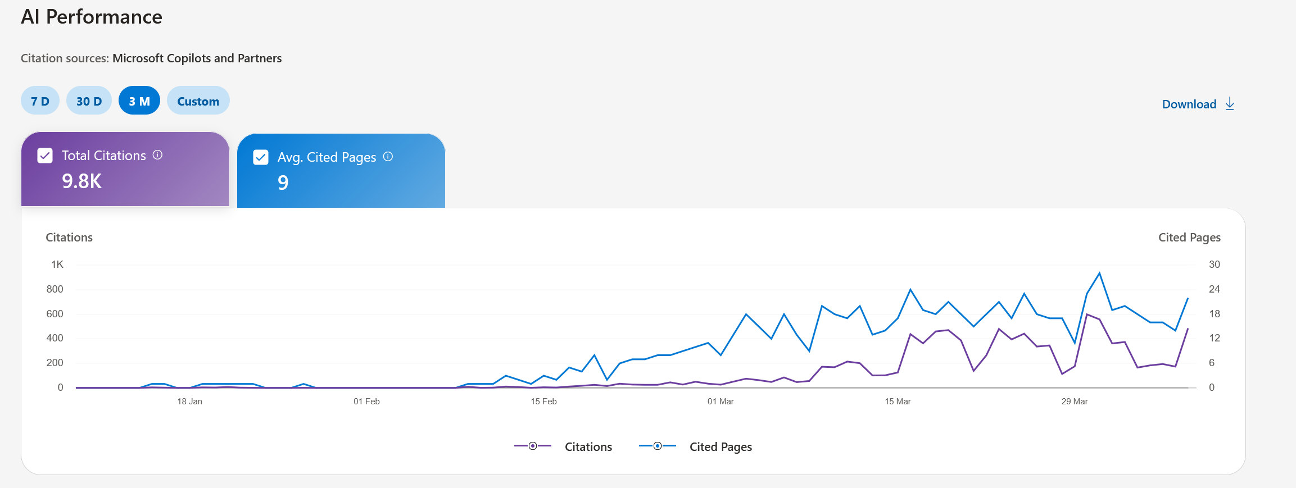This screenshot has height=488, width=1296.
Task: Switch to the 30 D time range
Action: (x=89, y=101)
